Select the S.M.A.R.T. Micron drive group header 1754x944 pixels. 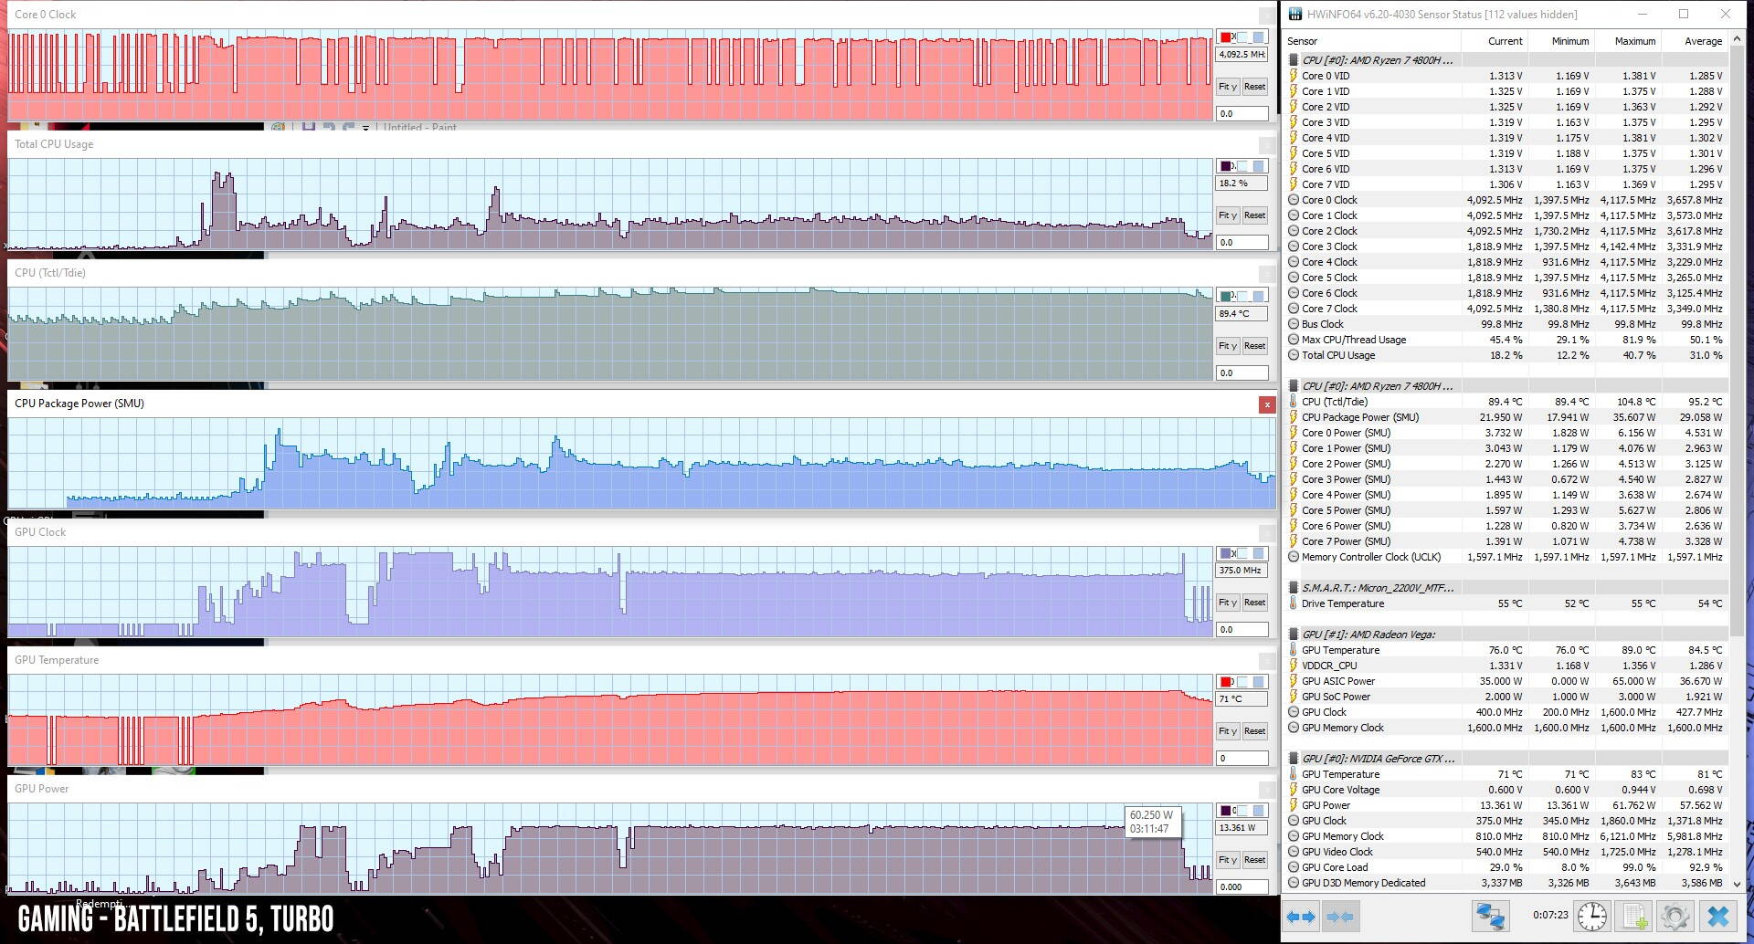click(x=1378, y=588)
